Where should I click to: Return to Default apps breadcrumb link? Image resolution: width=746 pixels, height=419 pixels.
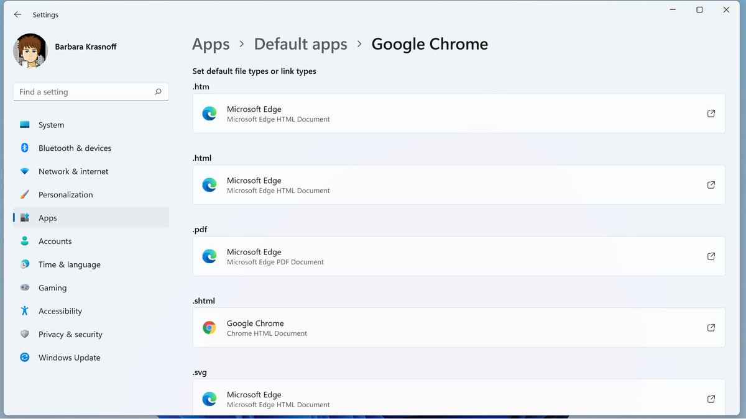point(300,44)
